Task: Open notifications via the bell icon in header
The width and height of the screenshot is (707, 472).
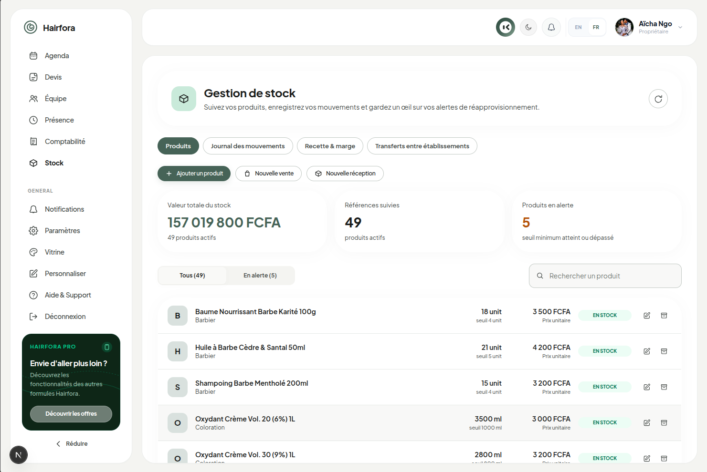Action: pyautogui.click(x=551, y=27)
